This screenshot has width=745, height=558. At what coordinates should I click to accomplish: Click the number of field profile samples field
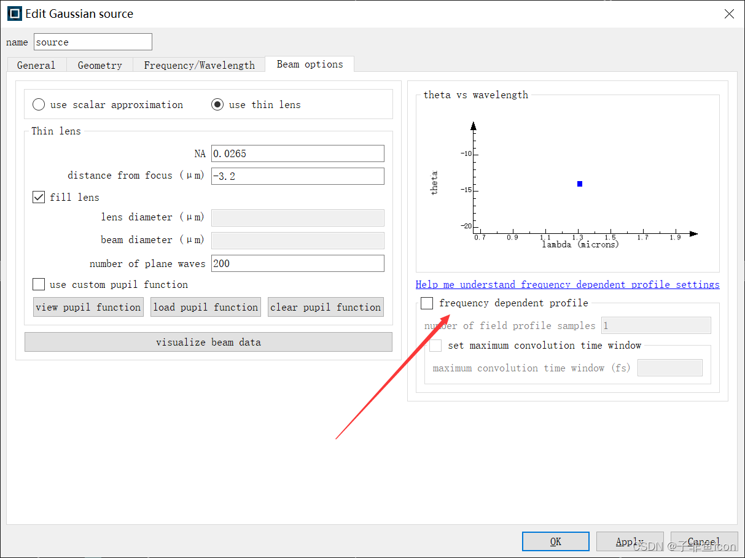[x=656, y=325]
